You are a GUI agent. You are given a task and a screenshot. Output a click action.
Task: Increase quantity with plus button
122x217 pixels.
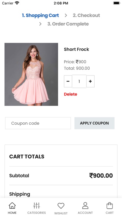click(90, 81)
